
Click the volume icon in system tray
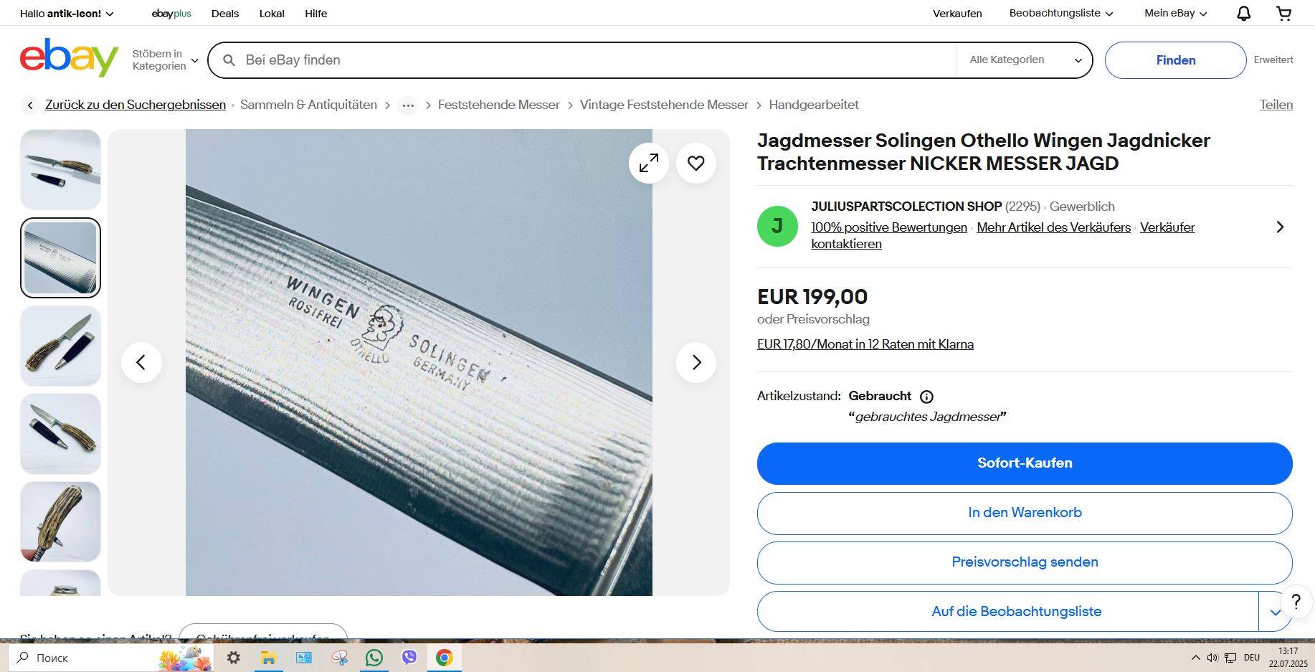(1212, 658)
